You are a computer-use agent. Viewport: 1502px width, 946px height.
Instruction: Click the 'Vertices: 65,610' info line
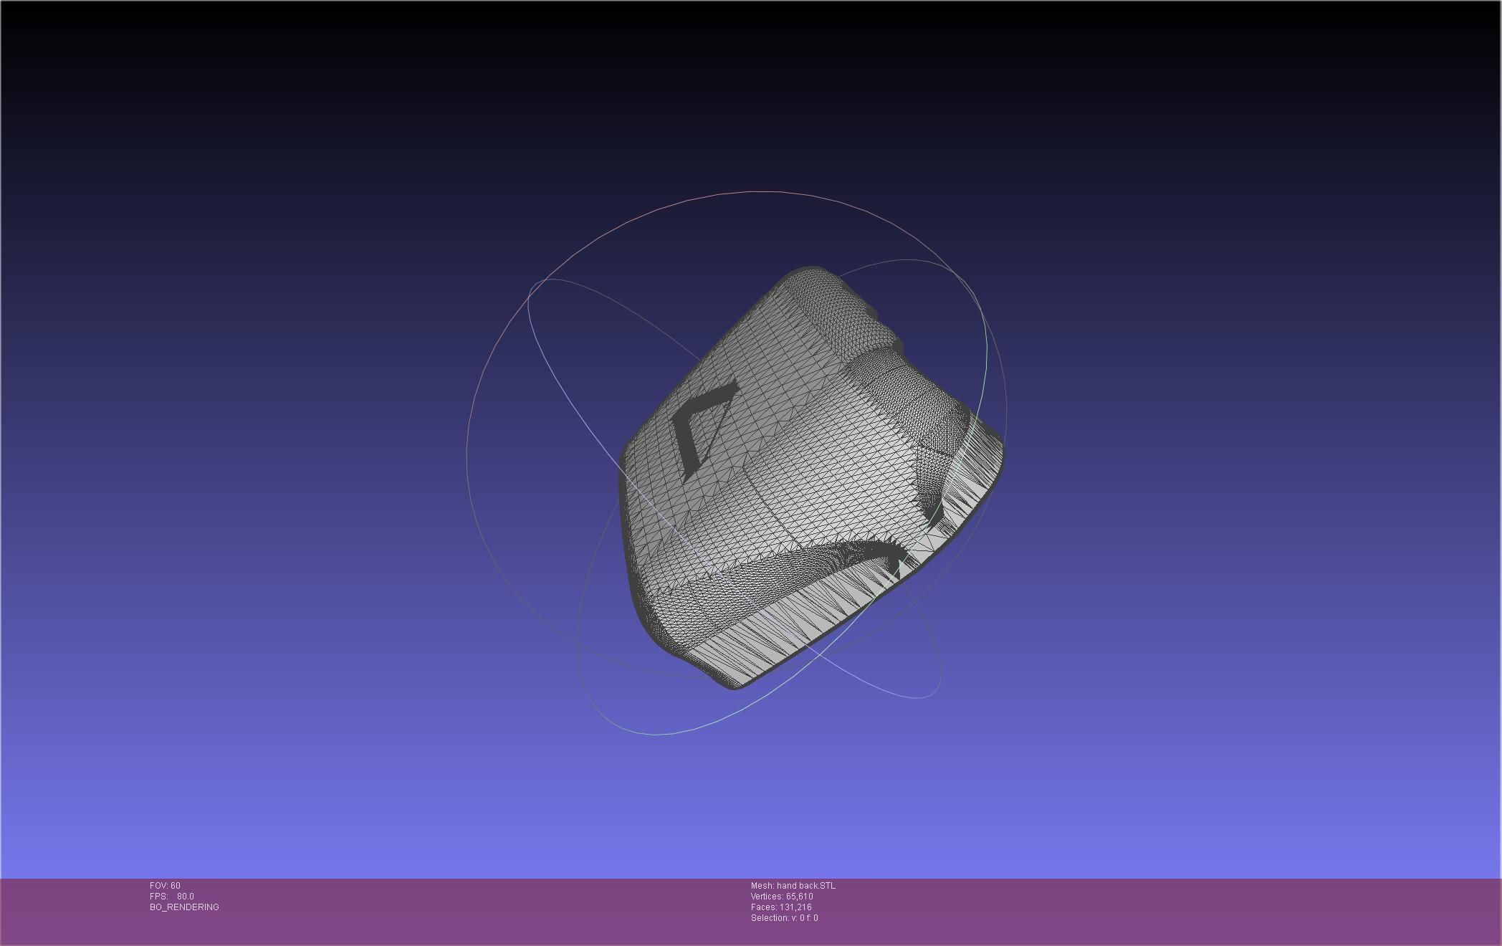(x=782, y=897)
